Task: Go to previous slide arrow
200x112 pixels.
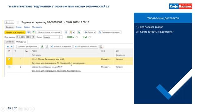Action: click(x=3, y=109)
